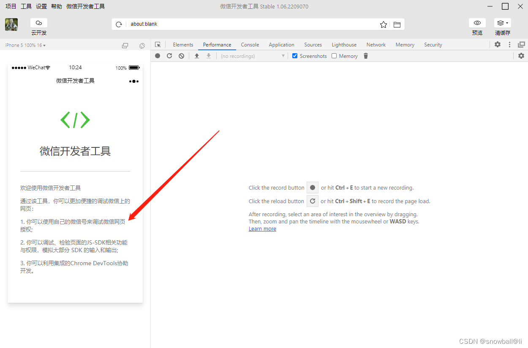Open the 帮助 menu
This screenshot has height=348, width=528.
(57, 6)
